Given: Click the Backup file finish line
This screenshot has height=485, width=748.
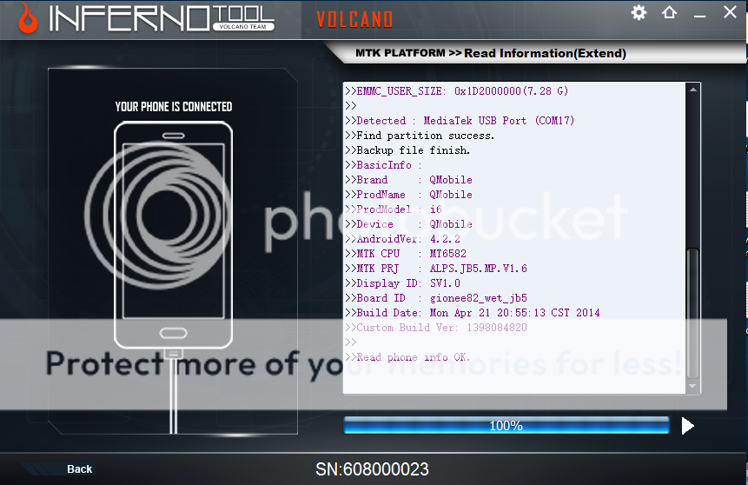Looking at the screenshot, I should click(407, 150).
